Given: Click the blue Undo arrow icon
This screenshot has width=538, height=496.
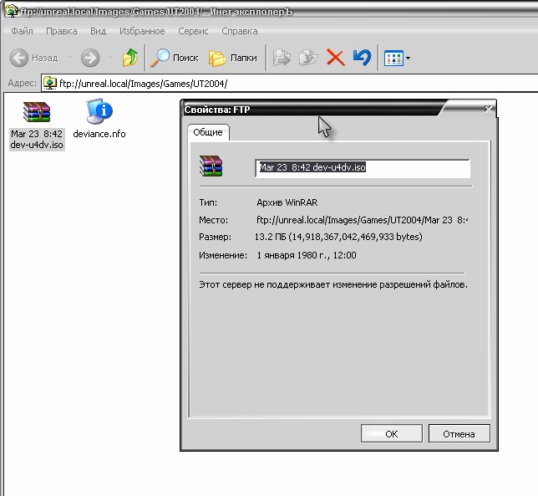Looking at the screenshot, I should (x=362, y=58).
